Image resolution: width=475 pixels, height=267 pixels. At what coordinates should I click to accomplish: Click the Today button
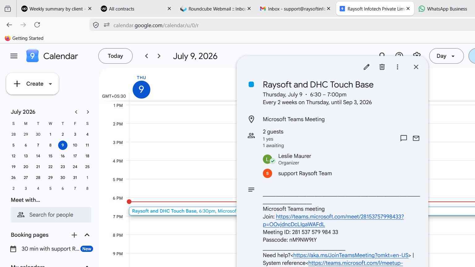coord(115,56)
